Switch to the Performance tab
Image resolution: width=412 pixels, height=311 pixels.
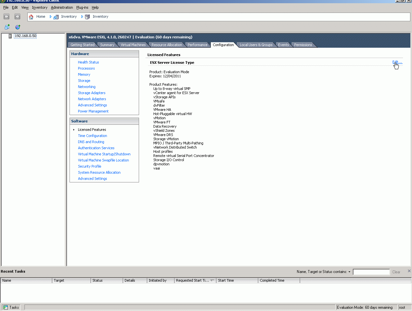pos(197,45)
